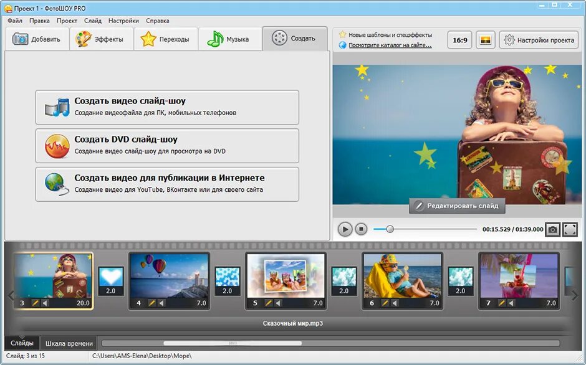
Task: Open Настройки проекта
Action: [539, 40]
